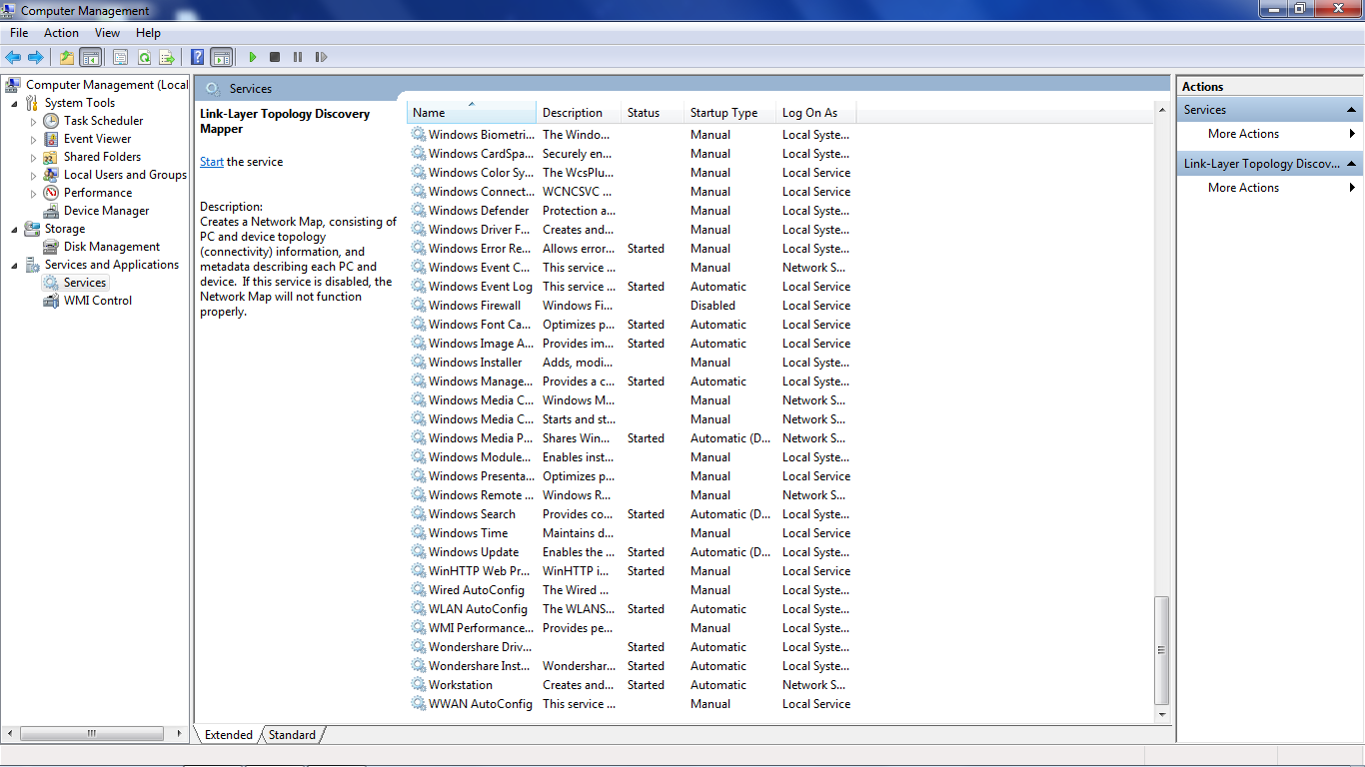Click the Refresh toolbar icon
Image resolution: width=1365 pixels, height=767 pixels.
[x=144, y=57]
